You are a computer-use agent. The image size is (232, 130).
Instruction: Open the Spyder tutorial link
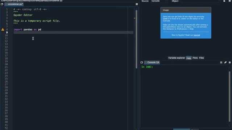pos(196,35)
